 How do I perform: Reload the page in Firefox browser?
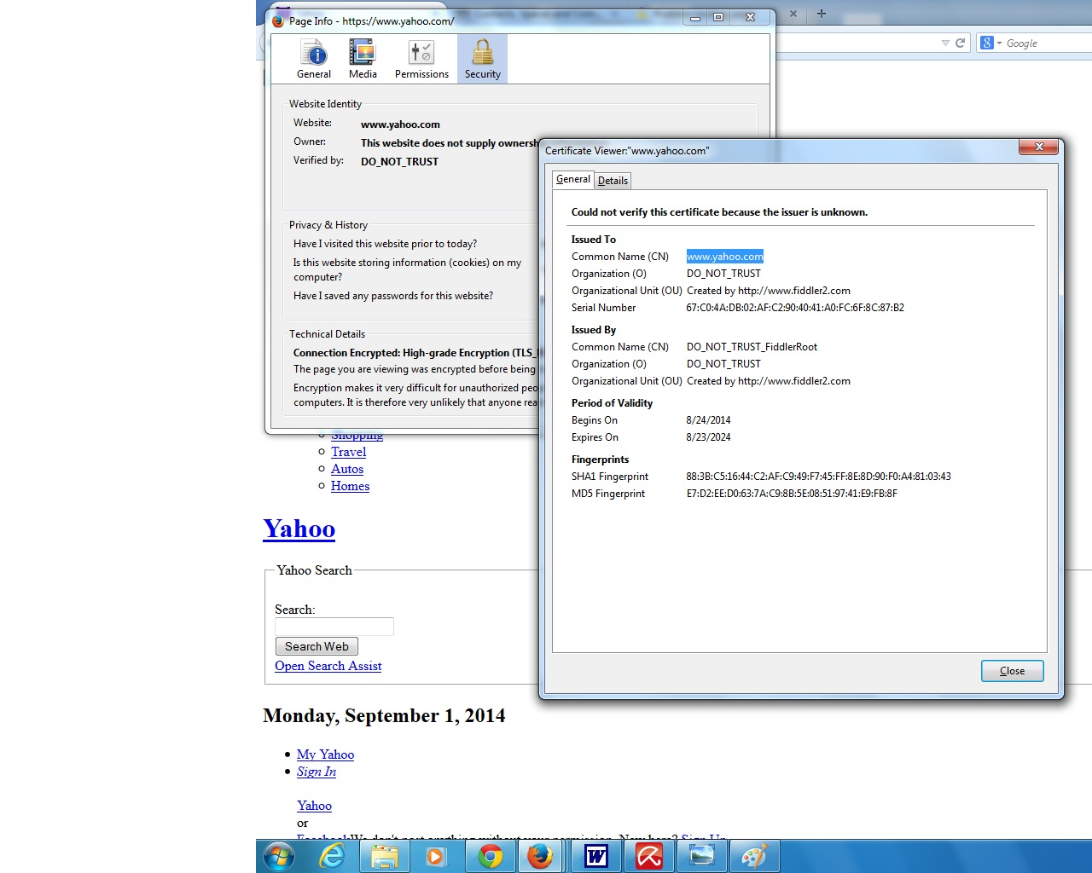point(961,43)
